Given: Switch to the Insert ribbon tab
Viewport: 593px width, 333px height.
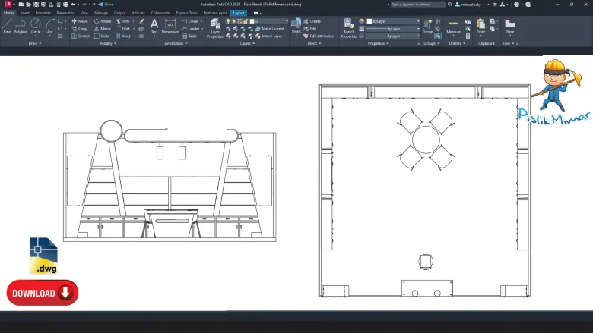Looking at the screenshot, I should 25,13.
